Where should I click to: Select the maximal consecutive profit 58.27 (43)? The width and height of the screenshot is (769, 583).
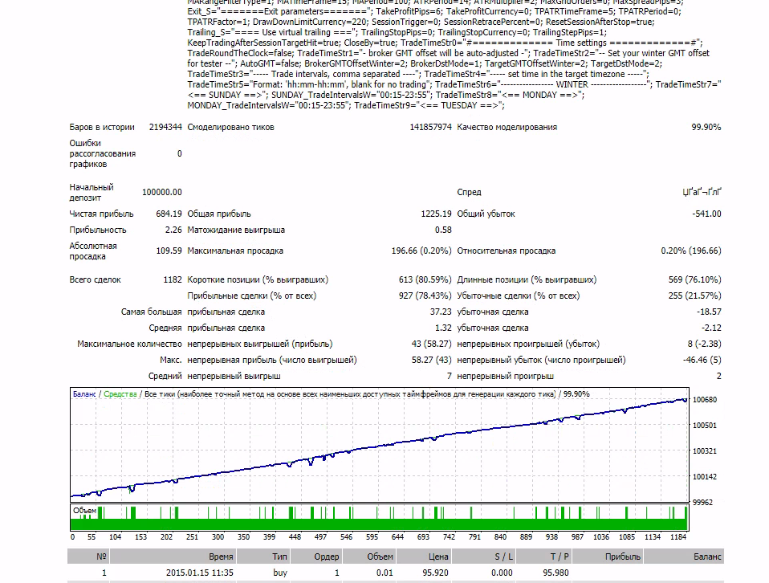pos(432,361)
